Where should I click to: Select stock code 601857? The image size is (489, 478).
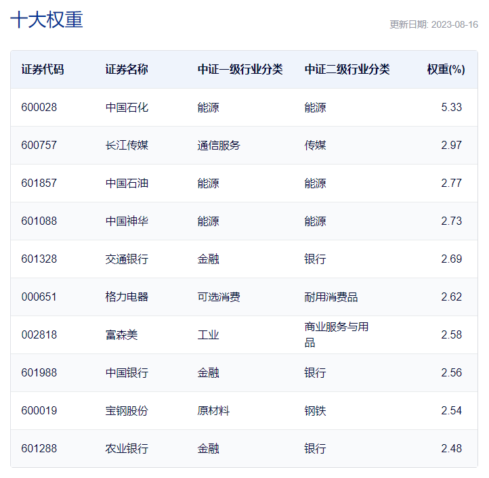39,183
